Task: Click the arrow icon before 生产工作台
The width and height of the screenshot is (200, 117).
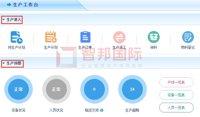Action: click(x=9, y=5)
